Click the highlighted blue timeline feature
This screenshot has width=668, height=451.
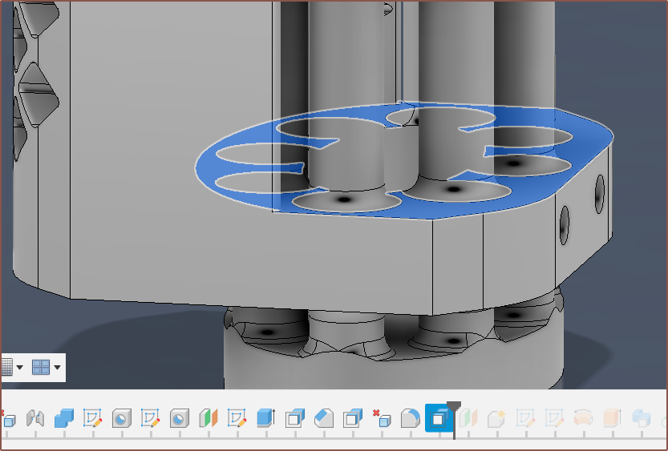coord(439,418)
